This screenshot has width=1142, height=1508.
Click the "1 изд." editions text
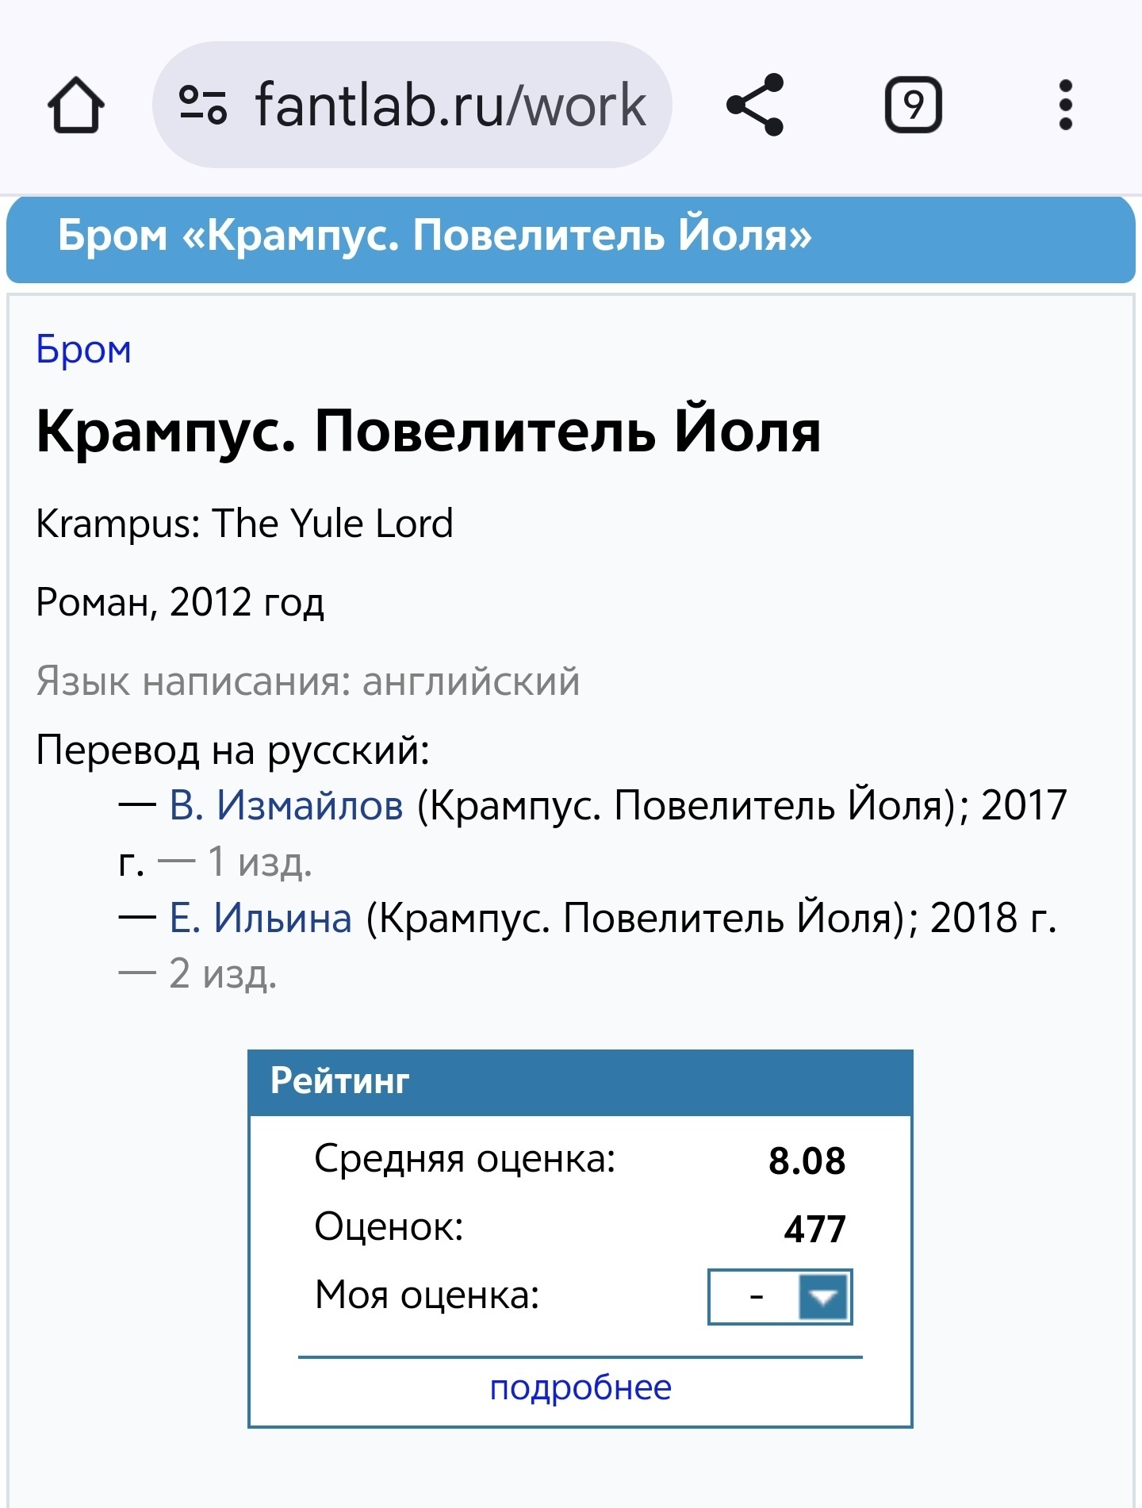[259, 862]
